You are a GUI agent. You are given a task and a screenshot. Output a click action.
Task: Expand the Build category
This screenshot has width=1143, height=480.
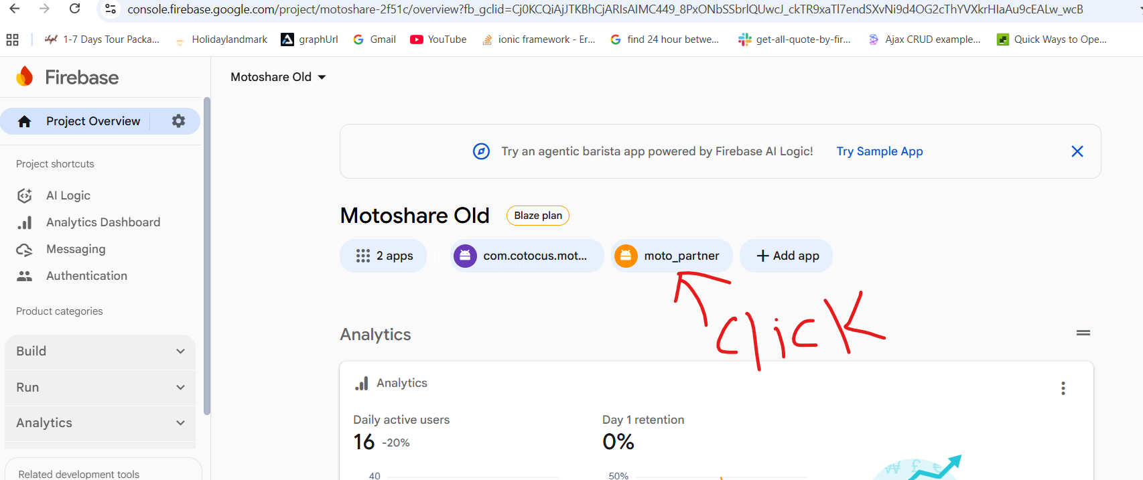tap(100, 351)
